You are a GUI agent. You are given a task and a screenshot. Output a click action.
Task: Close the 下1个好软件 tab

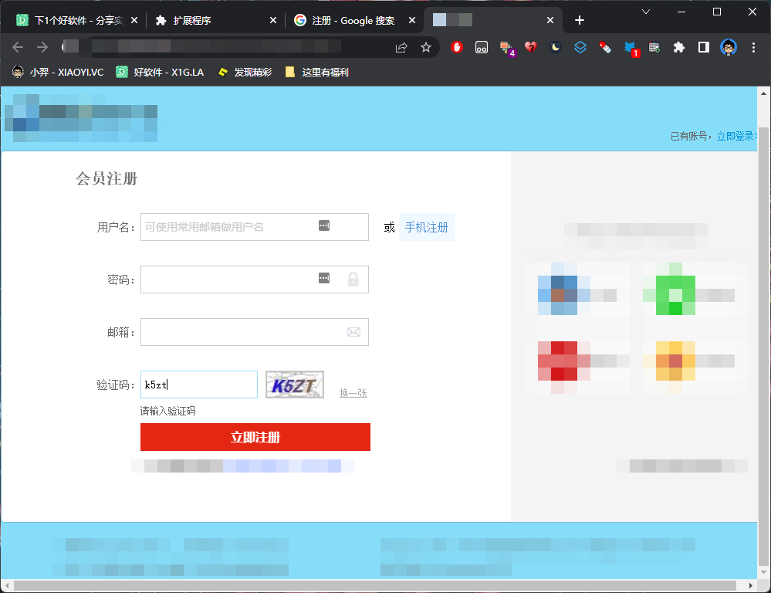(134, 20)
